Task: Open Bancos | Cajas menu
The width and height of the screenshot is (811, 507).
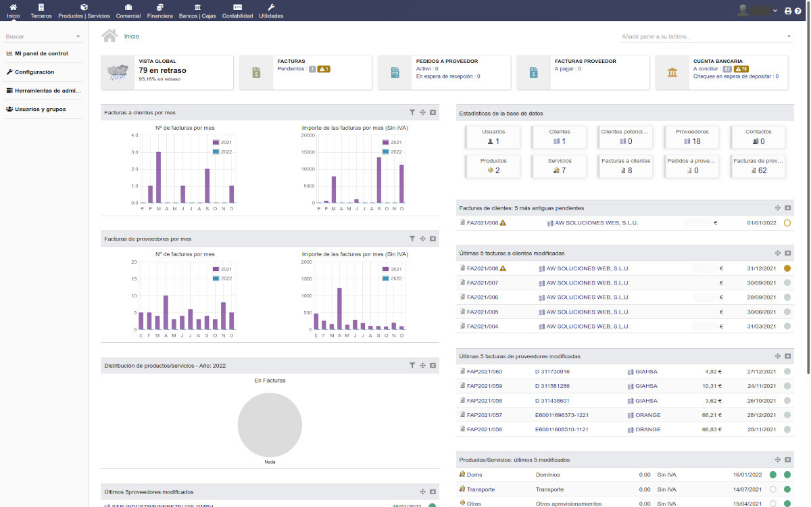Action: tap(197, 11)
